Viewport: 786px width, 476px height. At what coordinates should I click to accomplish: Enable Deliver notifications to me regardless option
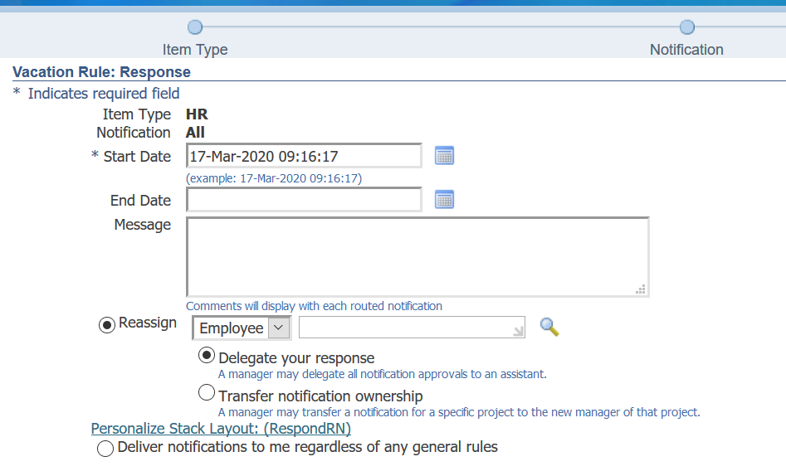(105, 449)
